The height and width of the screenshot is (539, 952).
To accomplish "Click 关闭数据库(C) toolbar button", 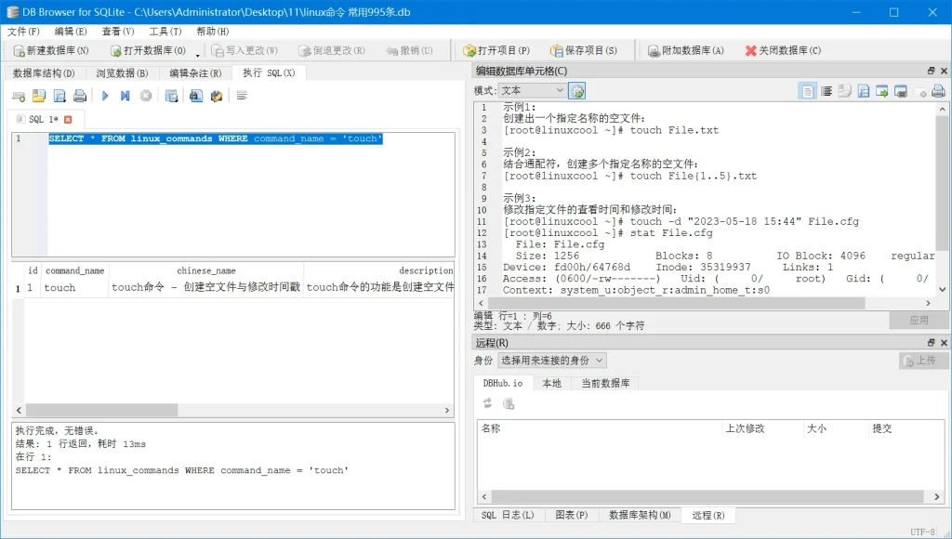I will (x=783, y=50).
